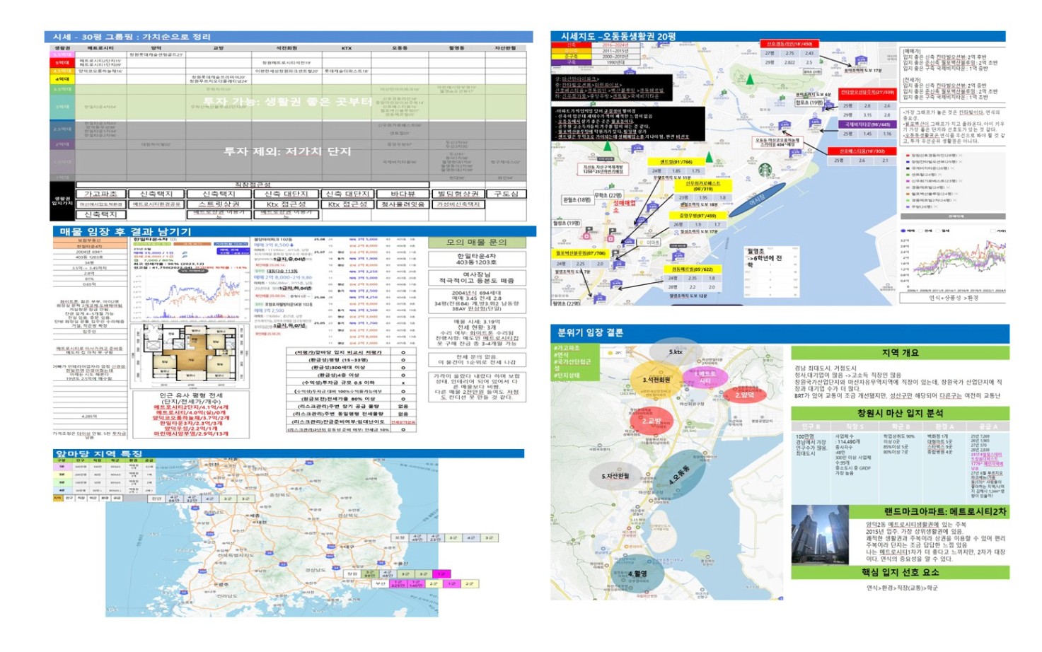Click the Starbucks logo on the map
1042x652 pixels.
tap(765, 170)
